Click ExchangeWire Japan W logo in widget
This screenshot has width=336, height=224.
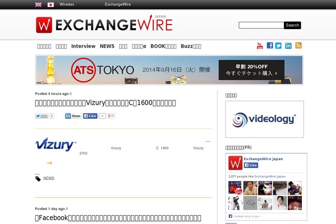[235, 163]
